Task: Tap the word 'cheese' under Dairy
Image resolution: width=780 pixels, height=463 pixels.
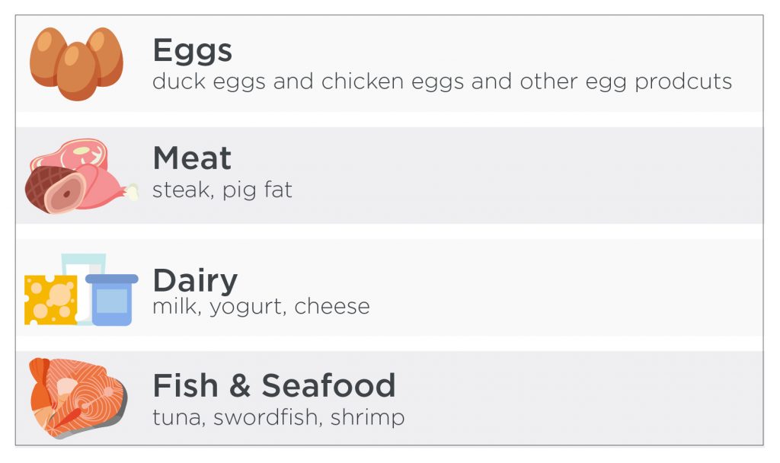Action: [x=332, y=306]
